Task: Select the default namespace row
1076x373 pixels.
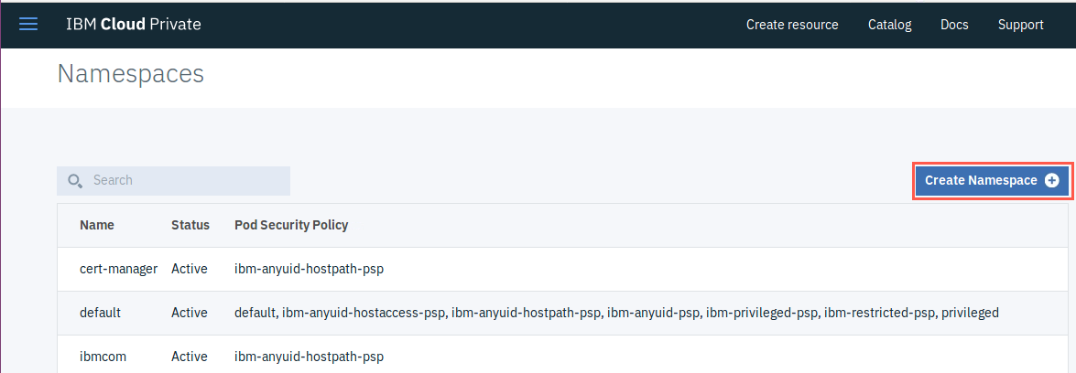Action: click(566, 313)
